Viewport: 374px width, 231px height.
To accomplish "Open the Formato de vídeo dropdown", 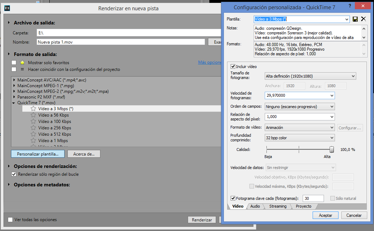I will pos(299,128).
